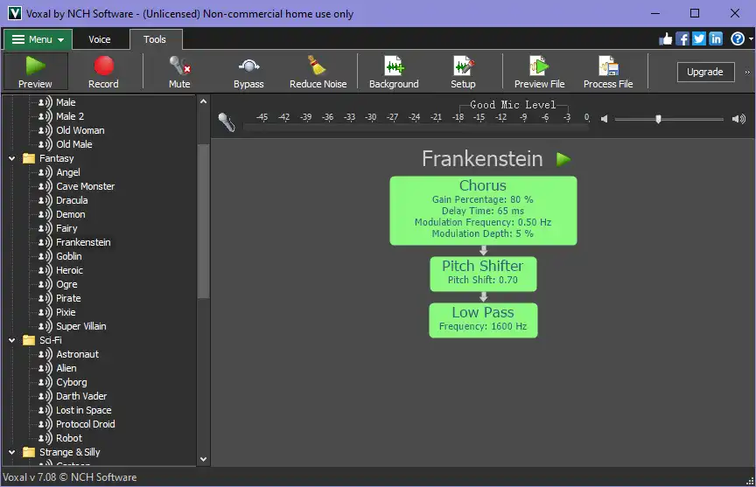Collapse the Fantasy folder
The width and height of the screenshot is (756, 487).
12,158
